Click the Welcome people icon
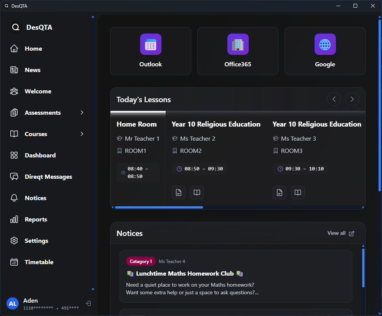Viewport: 382px width, 316px height. [14, 91]
